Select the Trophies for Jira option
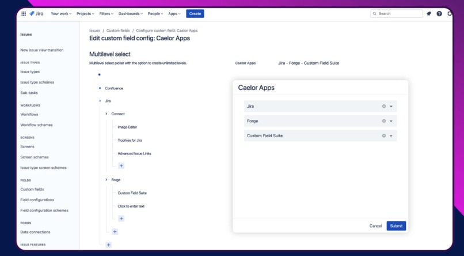Screen dimensions: 464x256 click(x=130, y=141)
